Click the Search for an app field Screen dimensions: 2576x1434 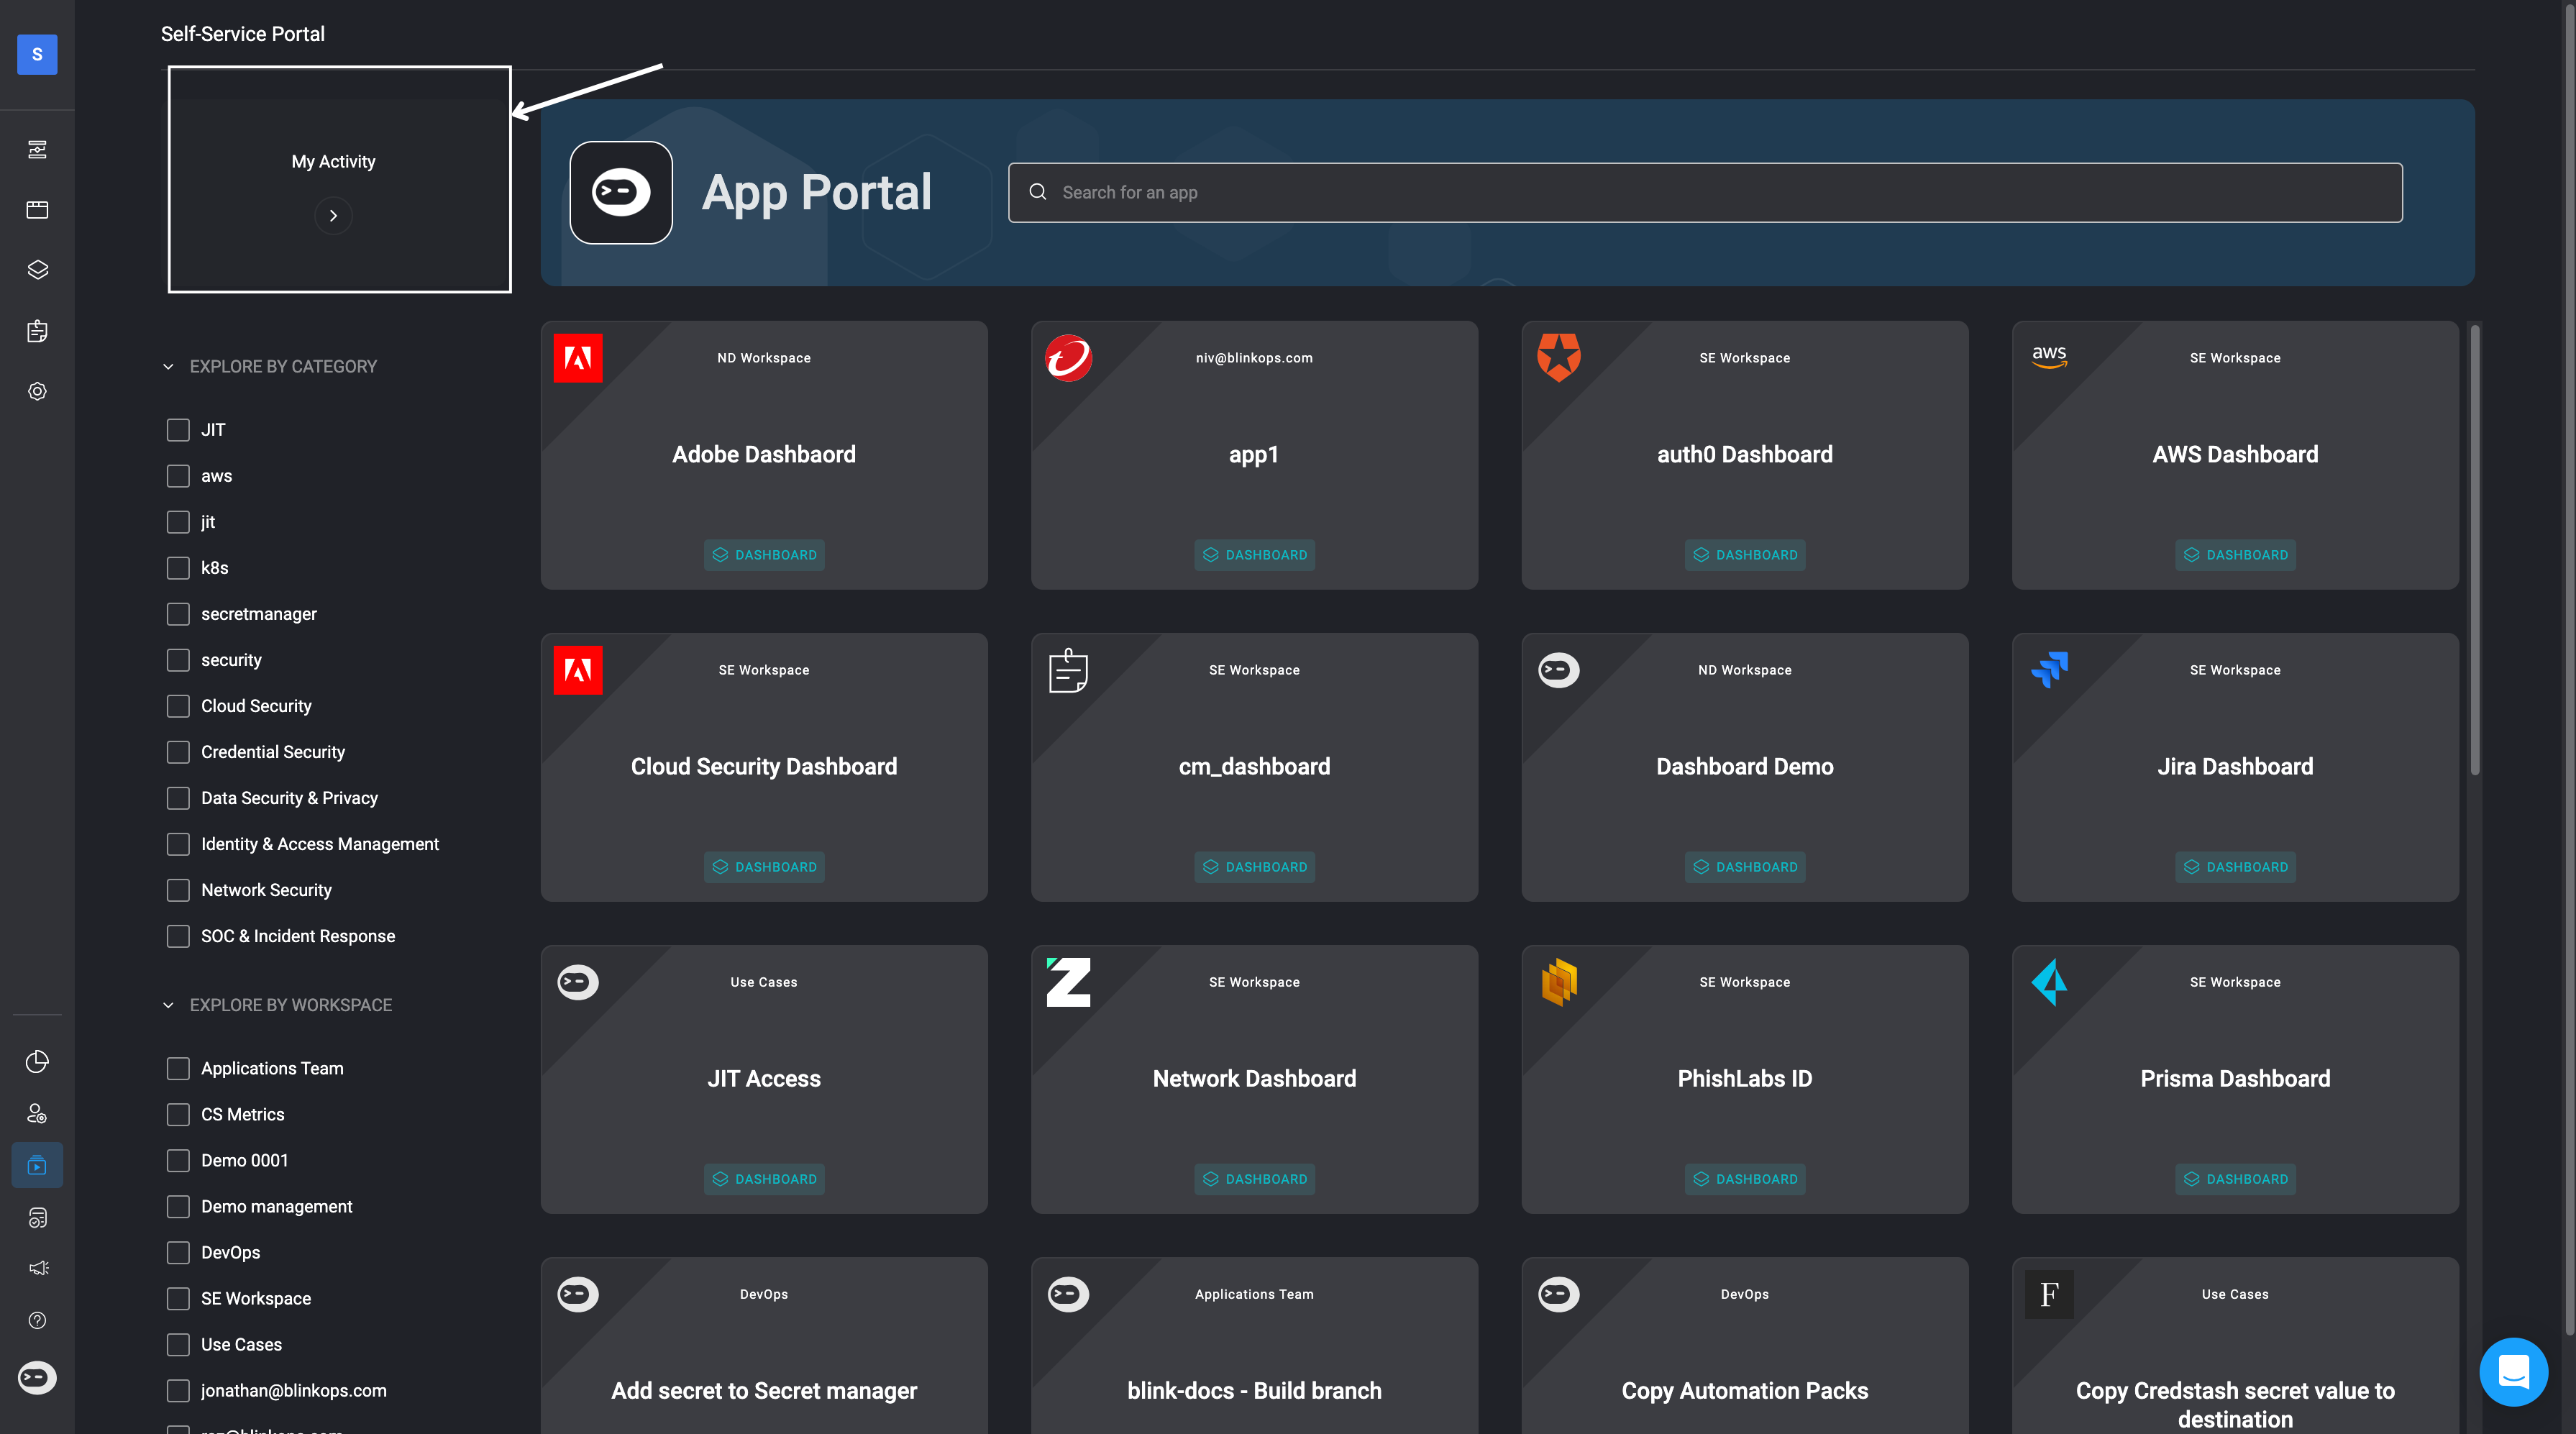(x=1705, y=192)
